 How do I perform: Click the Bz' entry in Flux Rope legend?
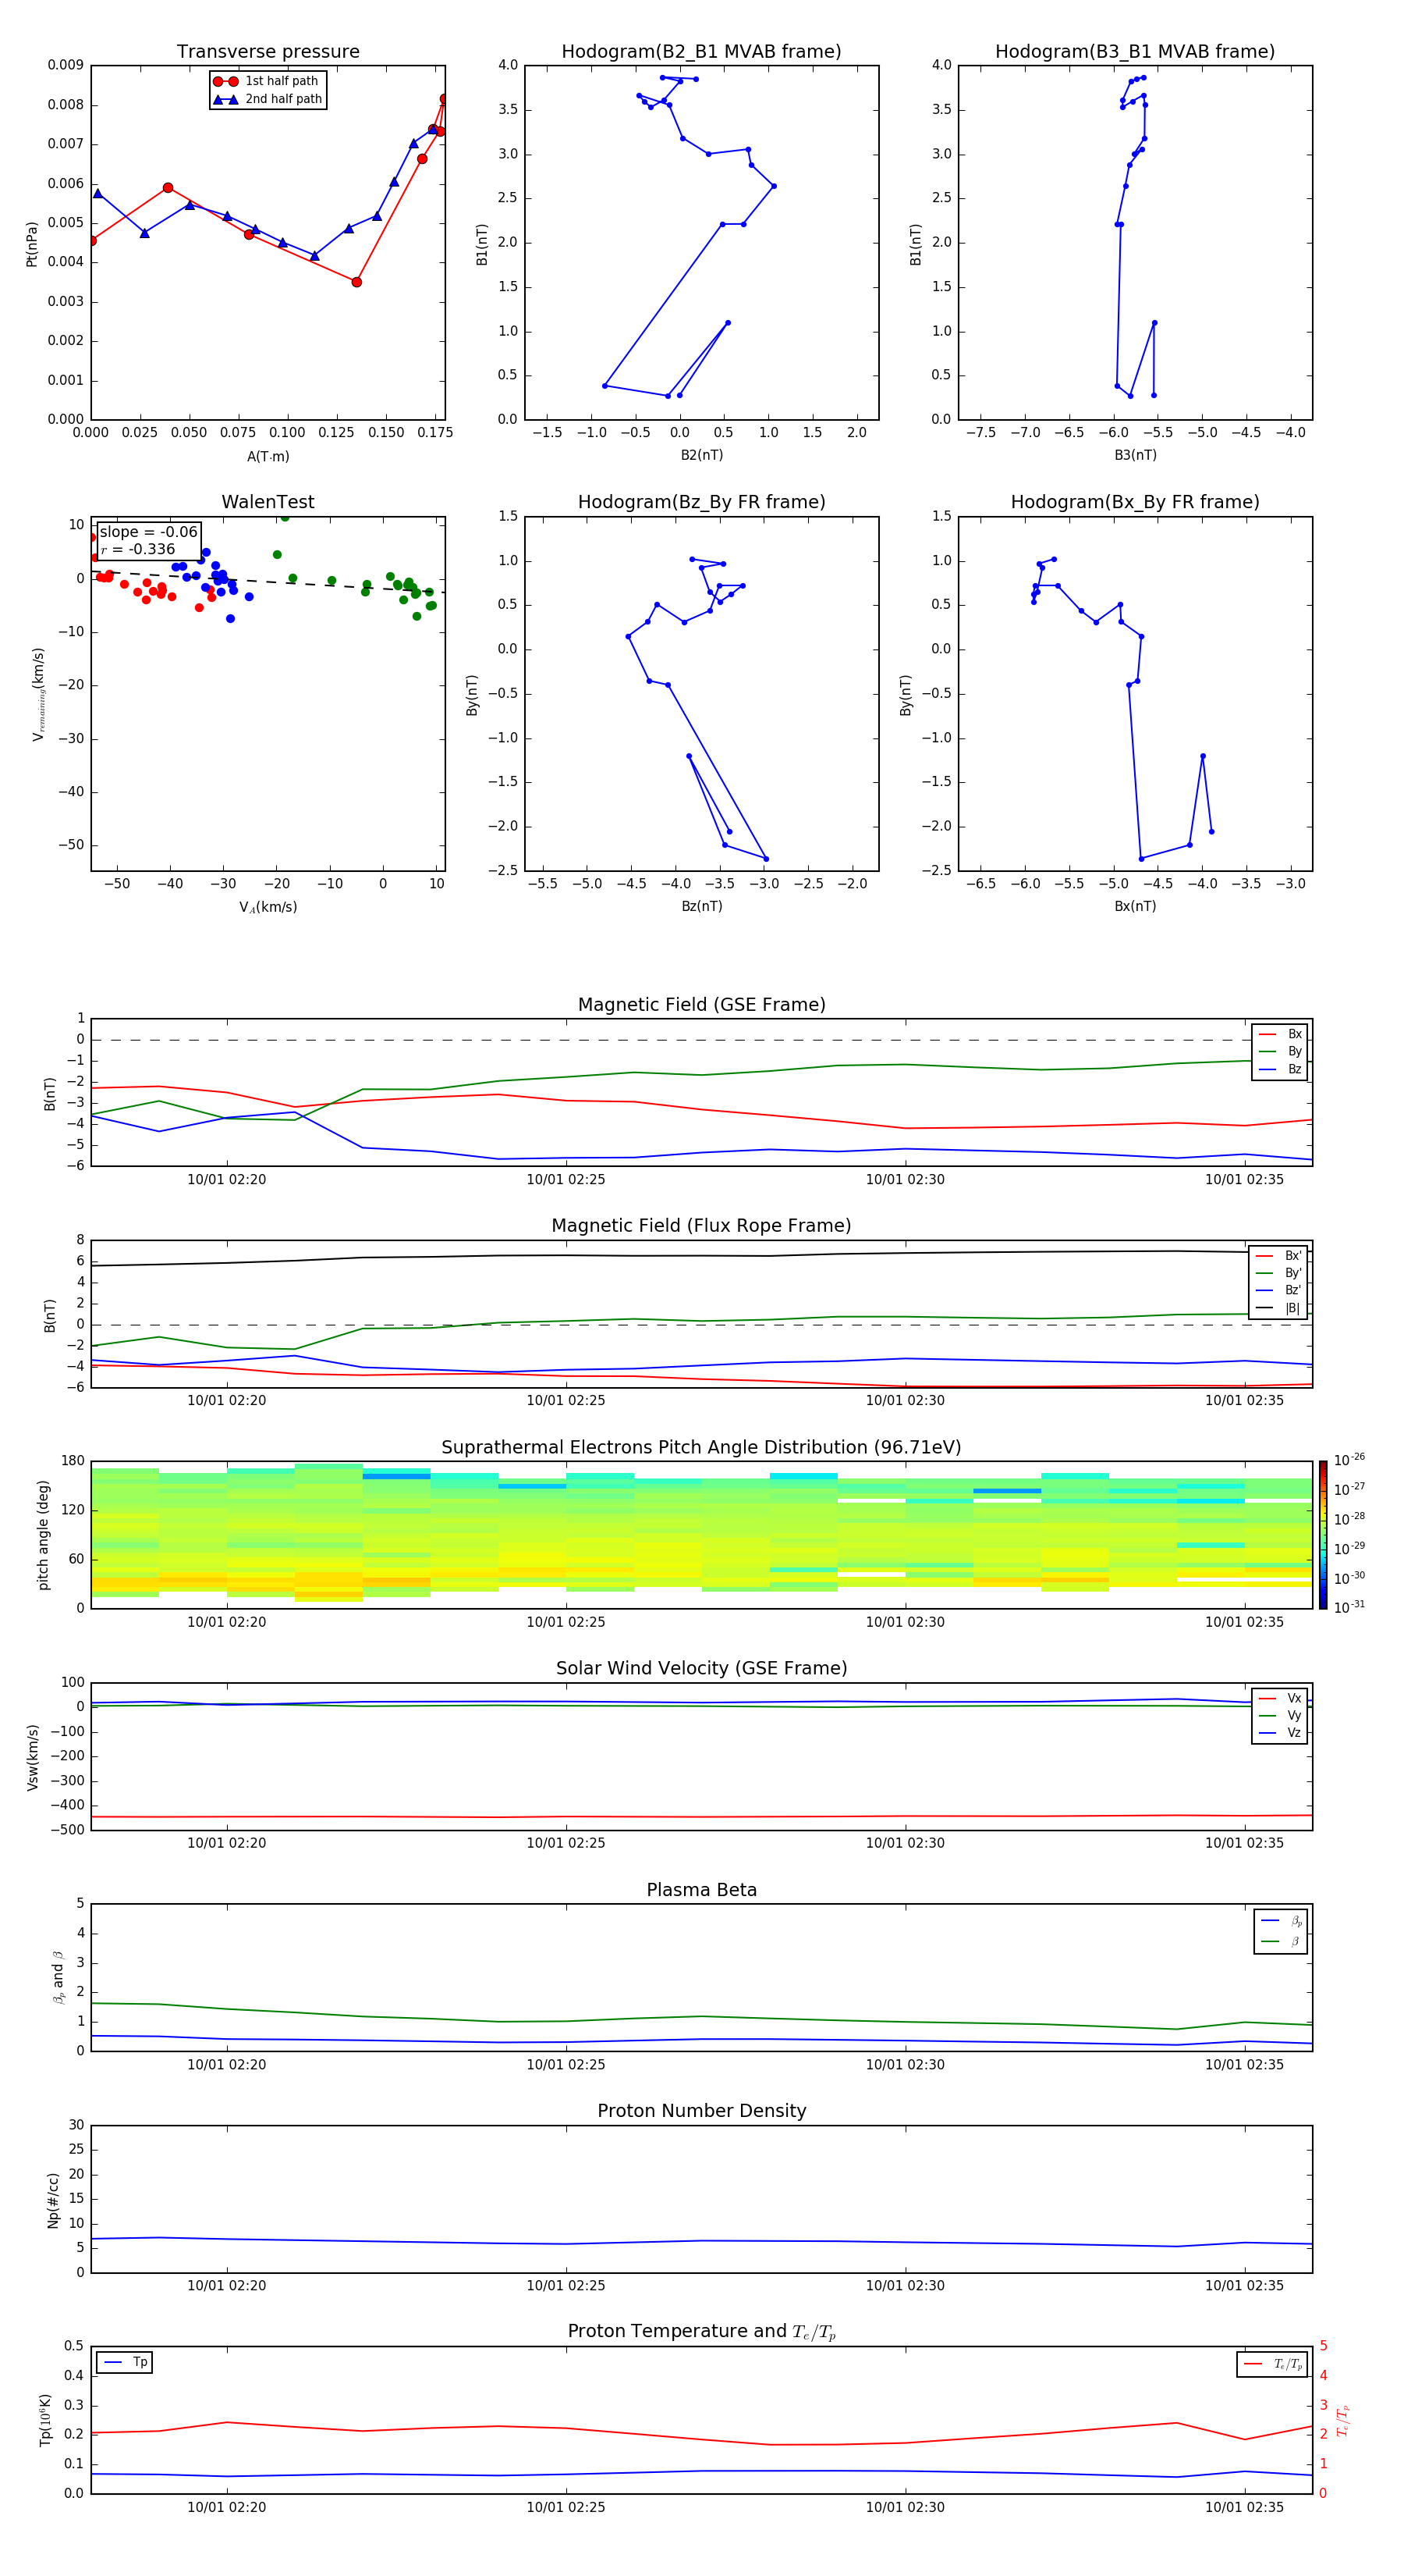(1278, 1290)
